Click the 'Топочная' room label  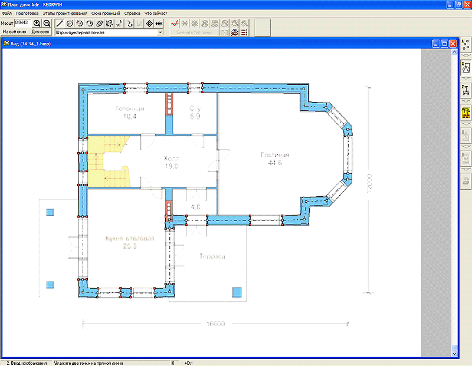click(130, 109)
